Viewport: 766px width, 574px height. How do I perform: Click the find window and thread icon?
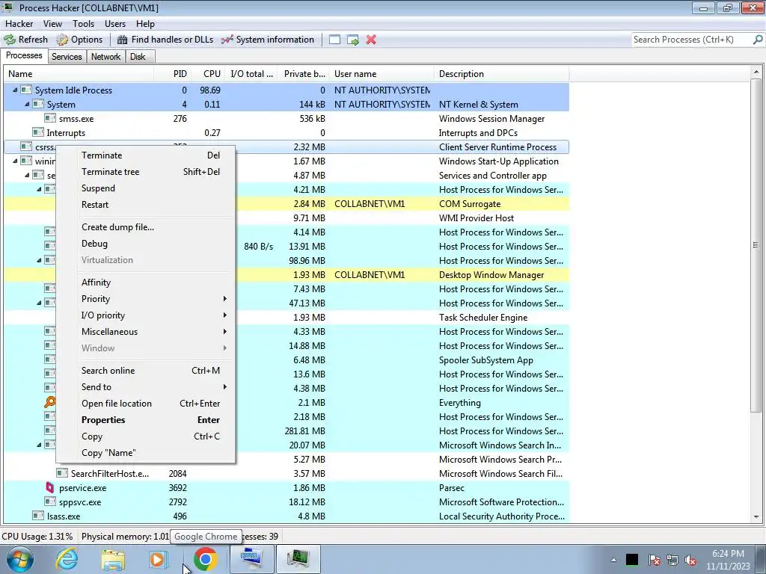point(353,40)
